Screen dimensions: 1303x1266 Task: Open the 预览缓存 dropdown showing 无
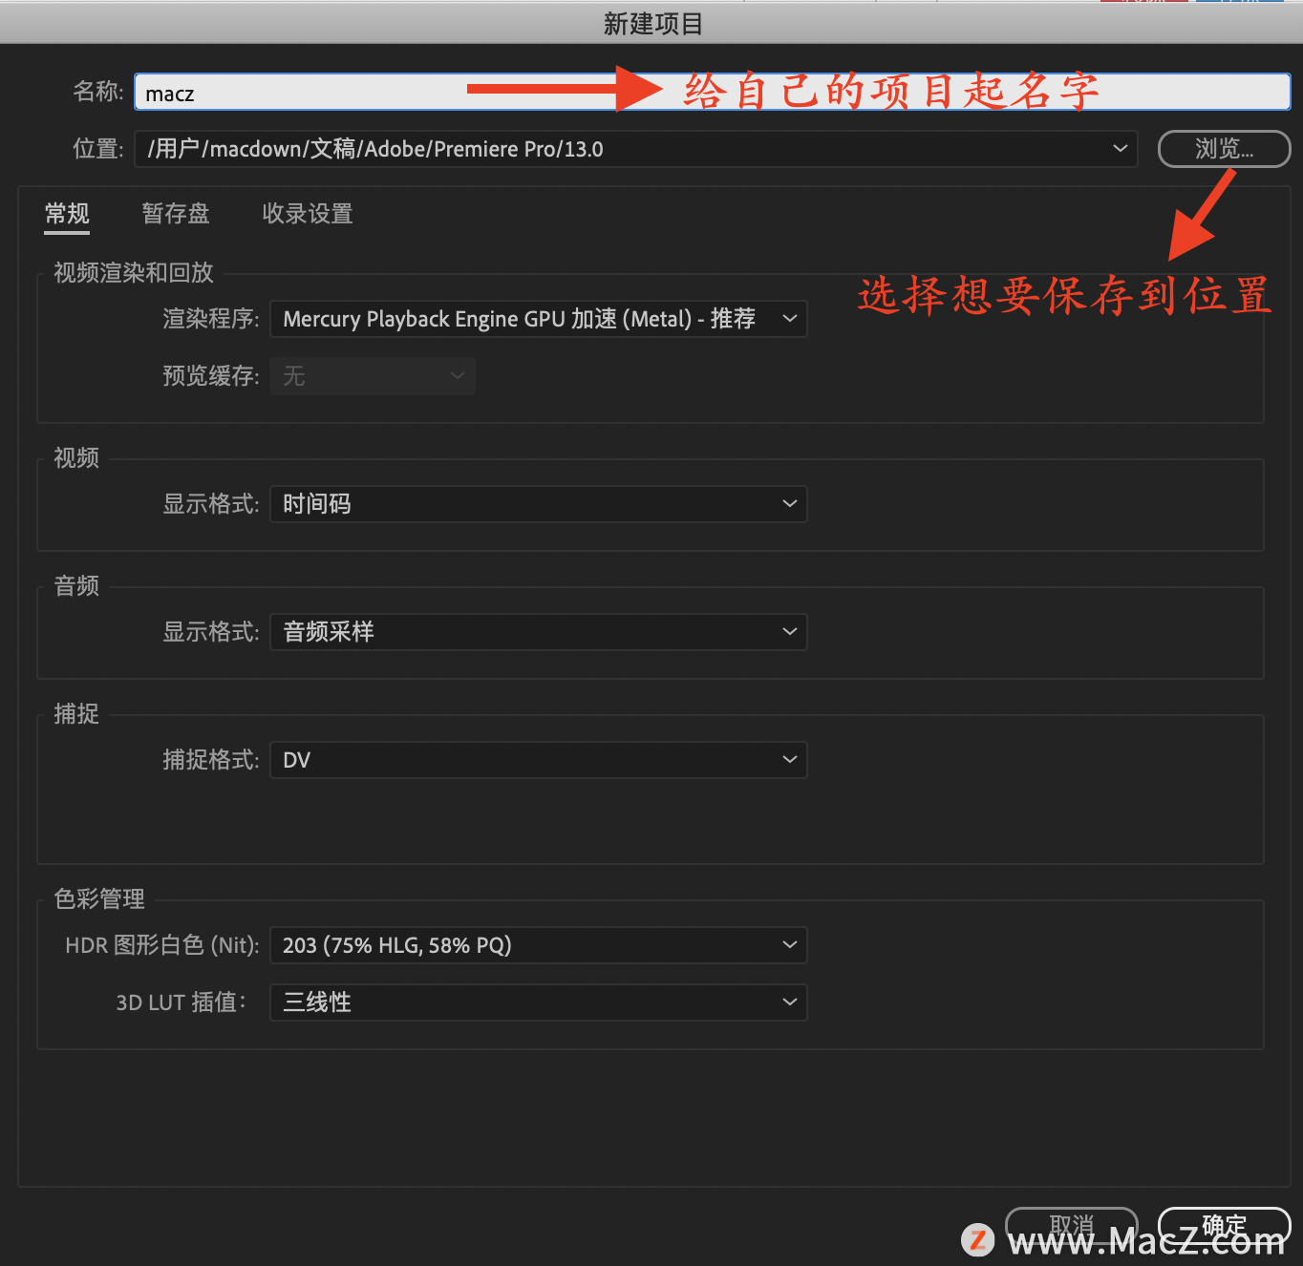pos(373,376)
